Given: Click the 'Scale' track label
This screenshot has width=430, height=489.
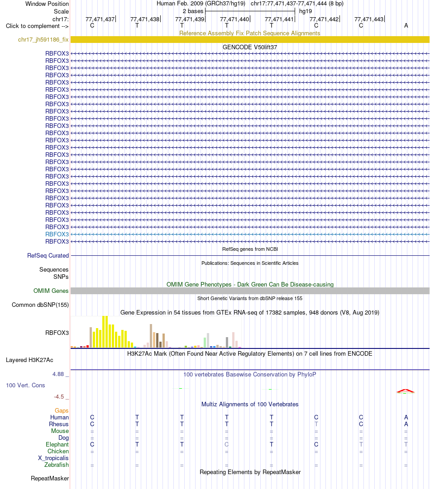Looking at the screenshot, I should tap(61, 12).
